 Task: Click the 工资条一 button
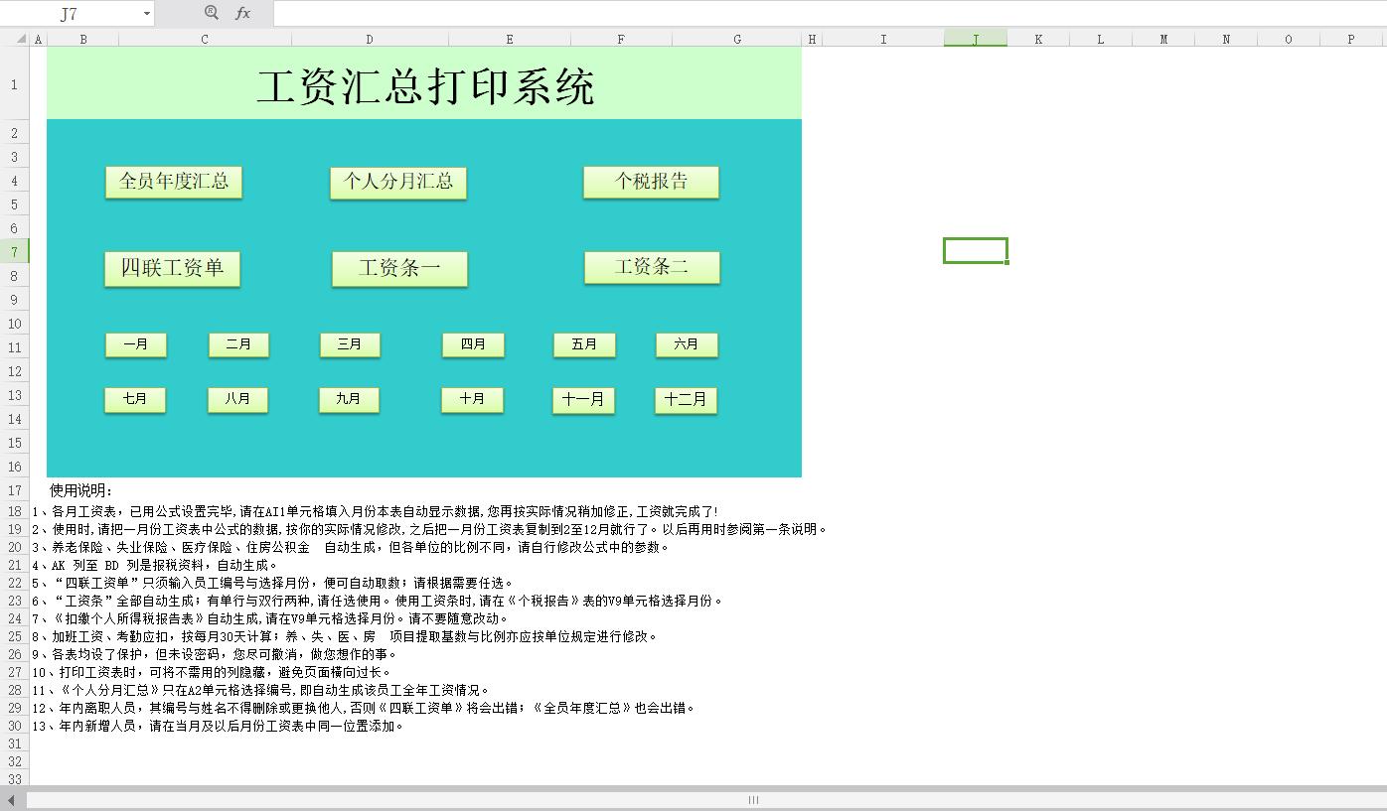(x=399, y=267)
